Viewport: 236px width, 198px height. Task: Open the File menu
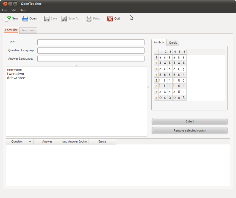tap(5, 10)
